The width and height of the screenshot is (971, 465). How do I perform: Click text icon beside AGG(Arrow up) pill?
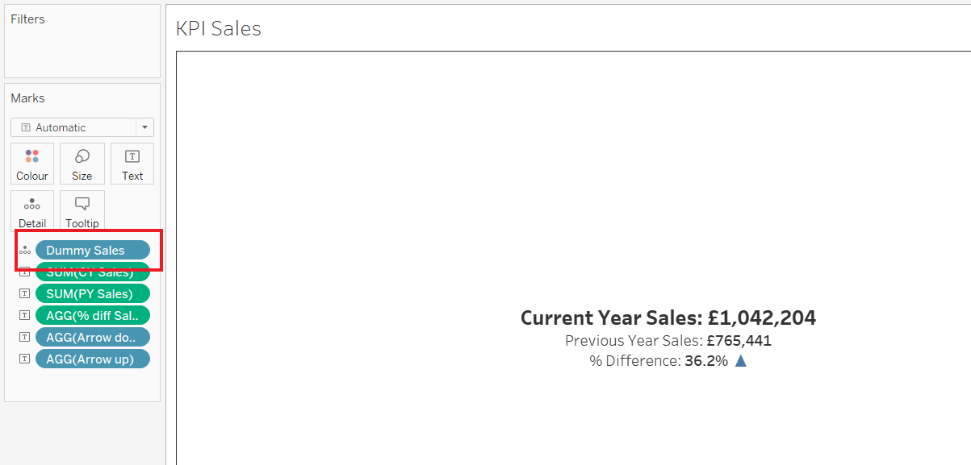point(24,359)
